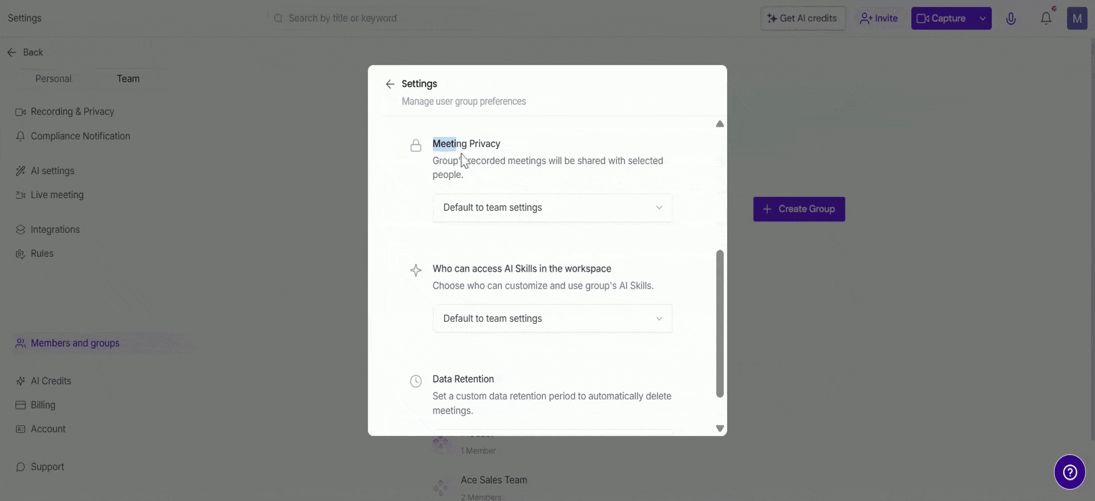
Task: Open the notifications bell
Action: coord(1046,18)
